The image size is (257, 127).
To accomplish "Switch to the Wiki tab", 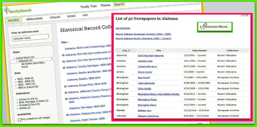I will 85,15.
